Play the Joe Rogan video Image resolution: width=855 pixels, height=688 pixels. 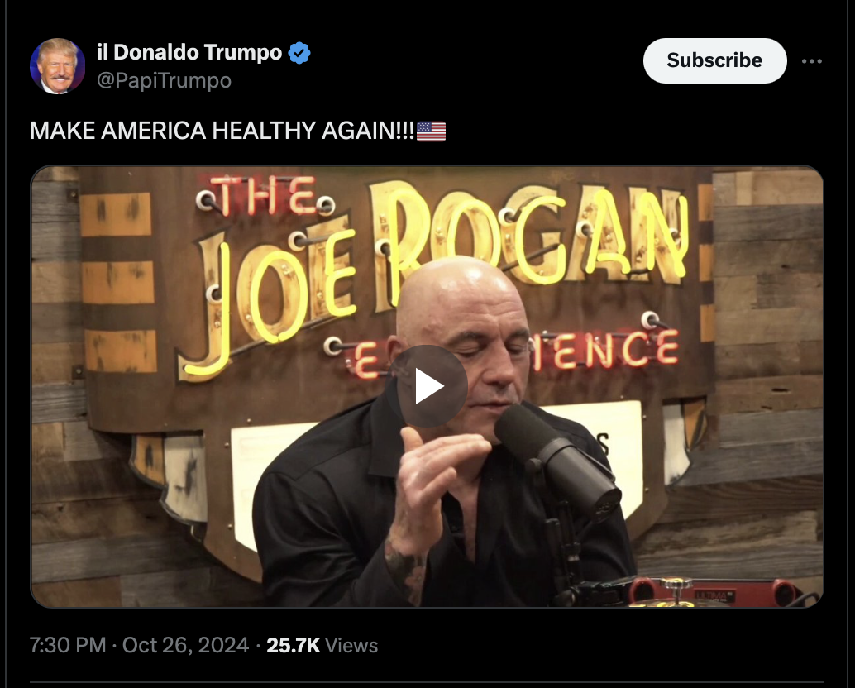[427, 386]
